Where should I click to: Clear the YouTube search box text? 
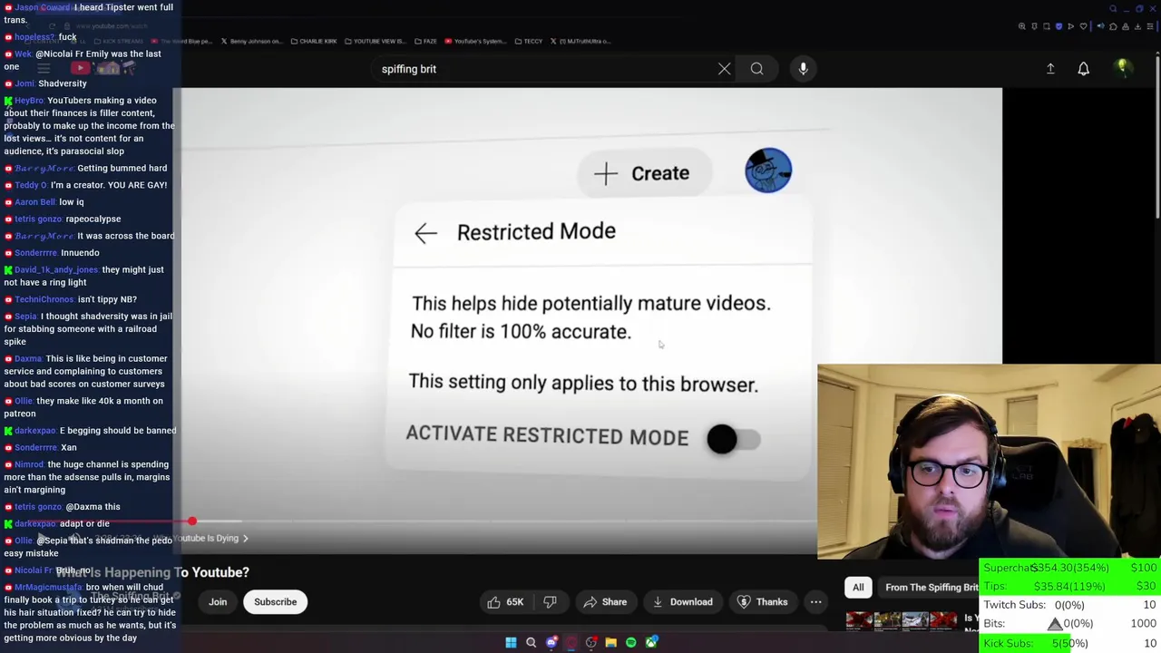[x=724, y=69]
